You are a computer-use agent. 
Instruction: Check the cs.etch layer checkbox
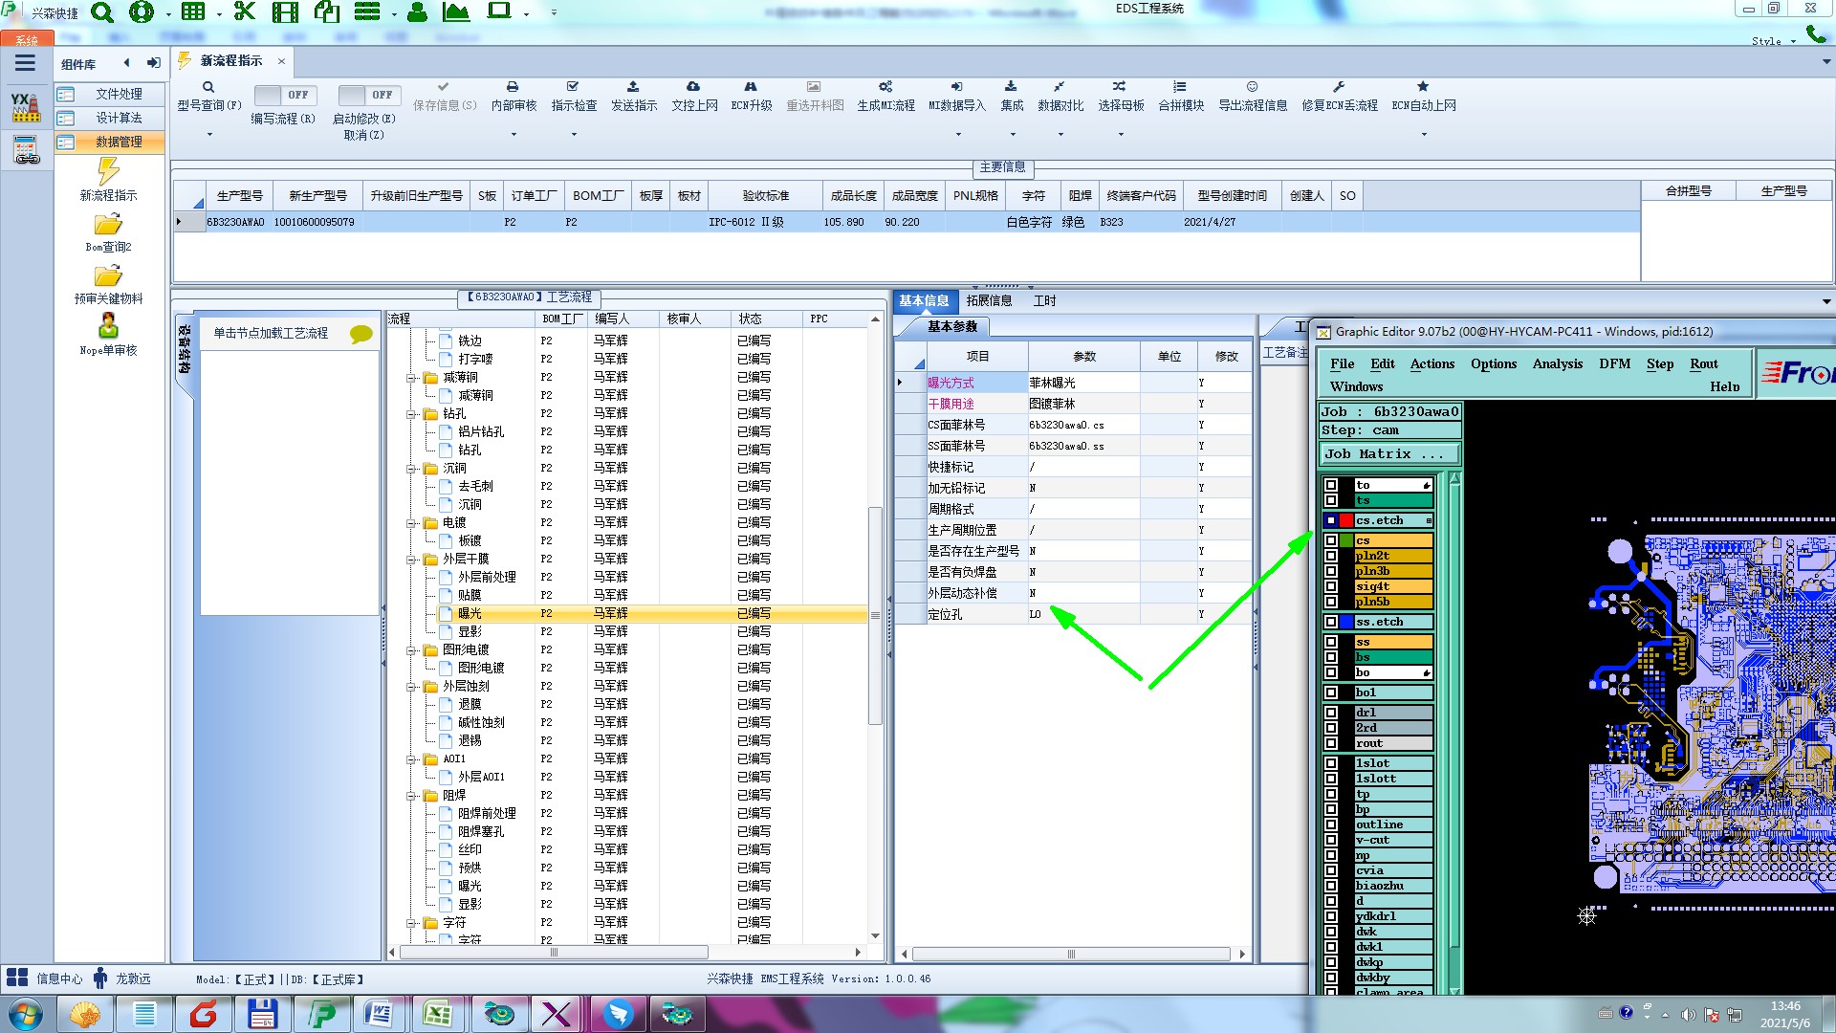[x=1330, y=521]
